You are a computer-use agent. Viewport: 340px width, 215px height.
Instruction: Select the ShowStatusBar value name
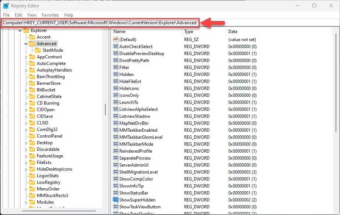pos(134,193)
